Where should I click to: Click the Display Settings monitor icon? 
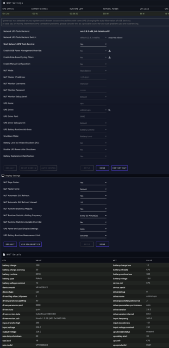[x=3, y=175]
